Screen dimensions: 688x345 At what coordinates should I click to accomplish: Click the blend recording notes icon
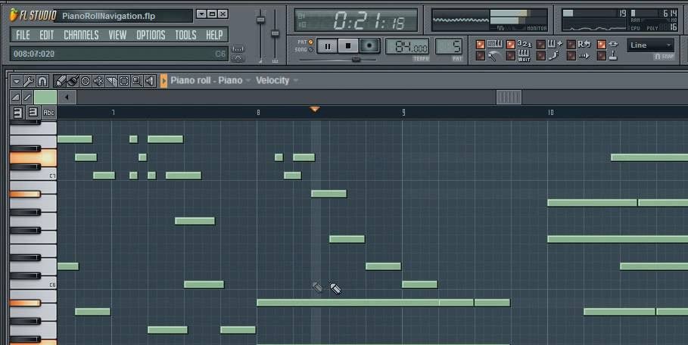[x=554, y=44]
